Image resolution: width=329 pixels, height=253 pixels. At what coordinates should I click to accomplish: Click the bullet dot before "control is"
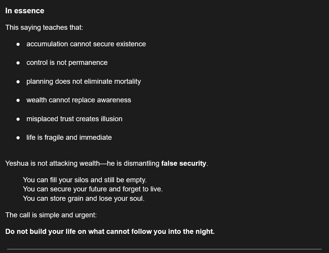tap(18, 63)
